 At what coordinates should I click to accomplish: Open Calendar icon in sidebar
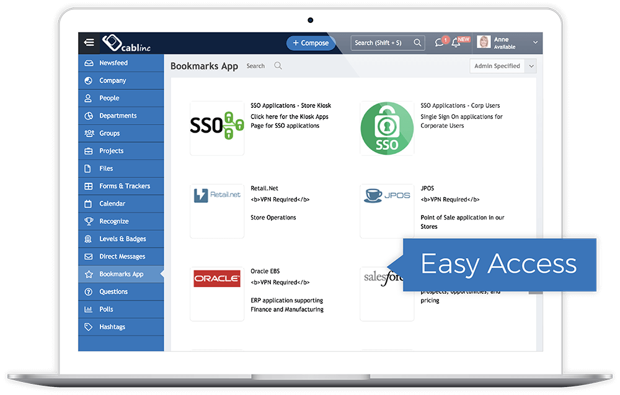pyautogui.click(x=88, y=203)
